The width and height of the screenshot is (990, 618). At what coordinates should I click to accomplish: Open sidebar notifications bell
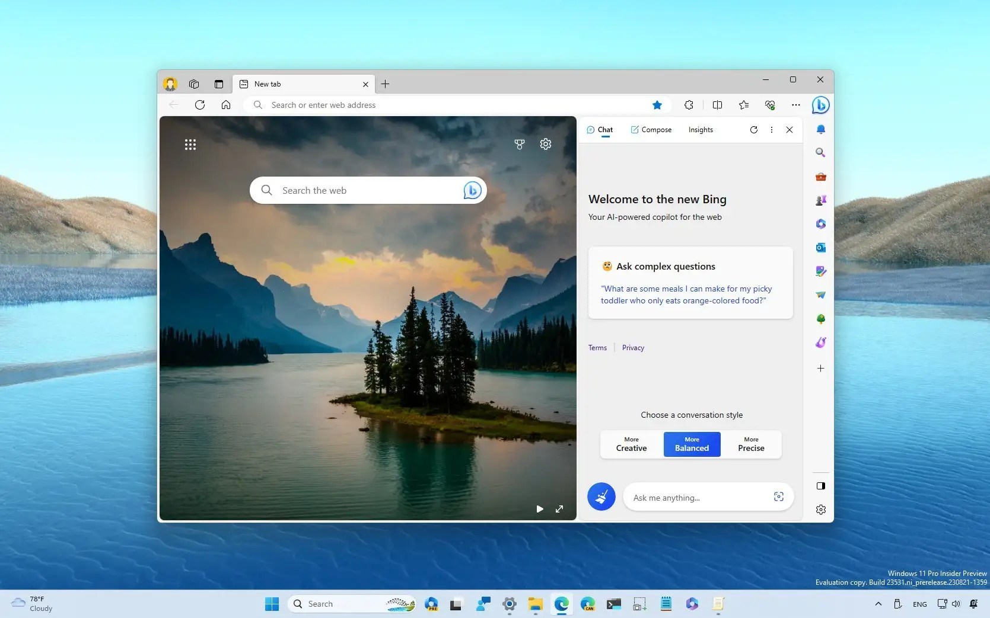pyautogui.click(x=820, y=129)
